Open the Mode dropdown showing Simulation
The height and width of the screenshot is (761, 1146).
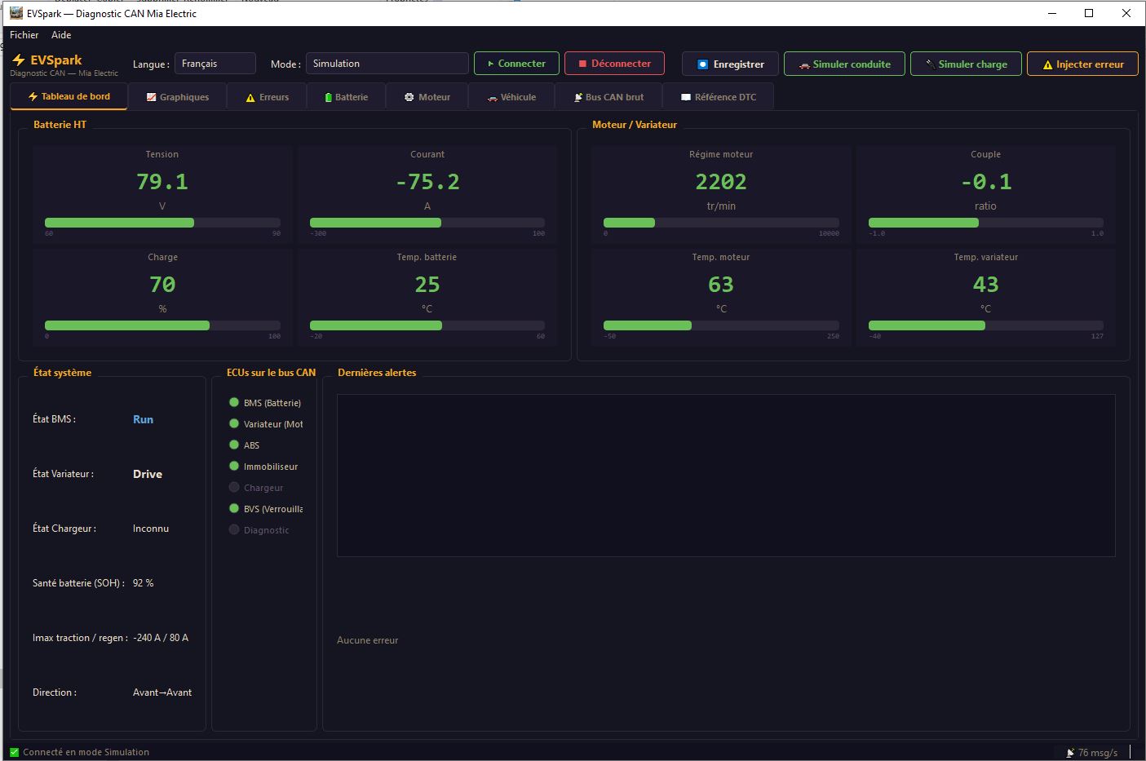coord(387,64)
